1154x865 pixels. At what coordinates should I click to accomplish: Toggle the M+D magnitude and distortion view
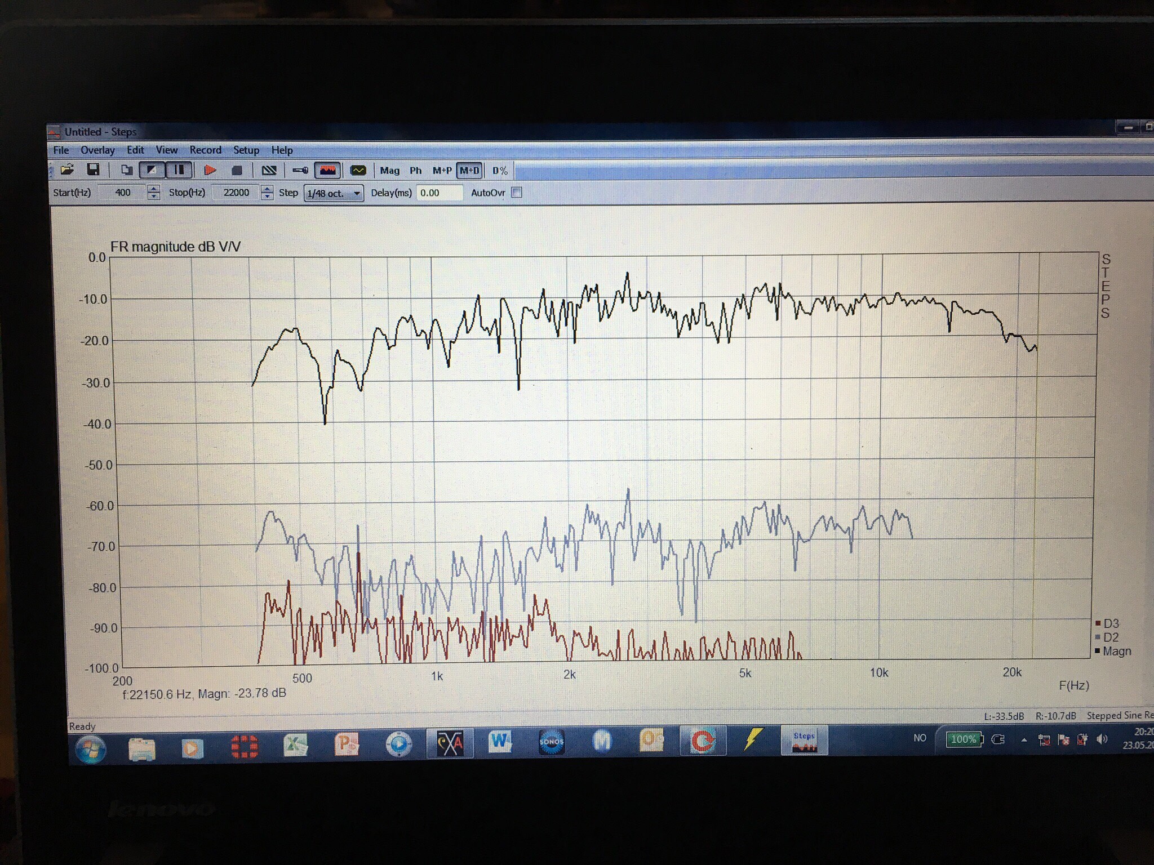click(469, 171)
